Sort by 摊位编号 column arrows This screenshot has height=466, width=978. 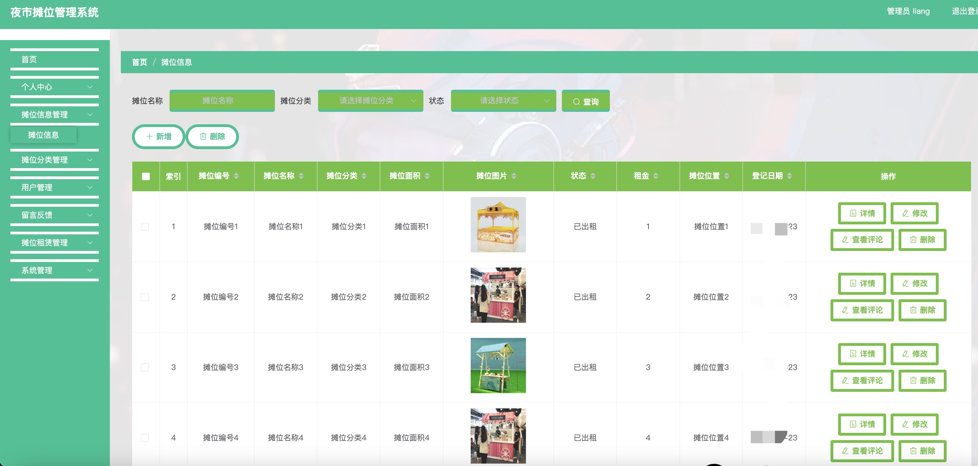click(236, 176)
